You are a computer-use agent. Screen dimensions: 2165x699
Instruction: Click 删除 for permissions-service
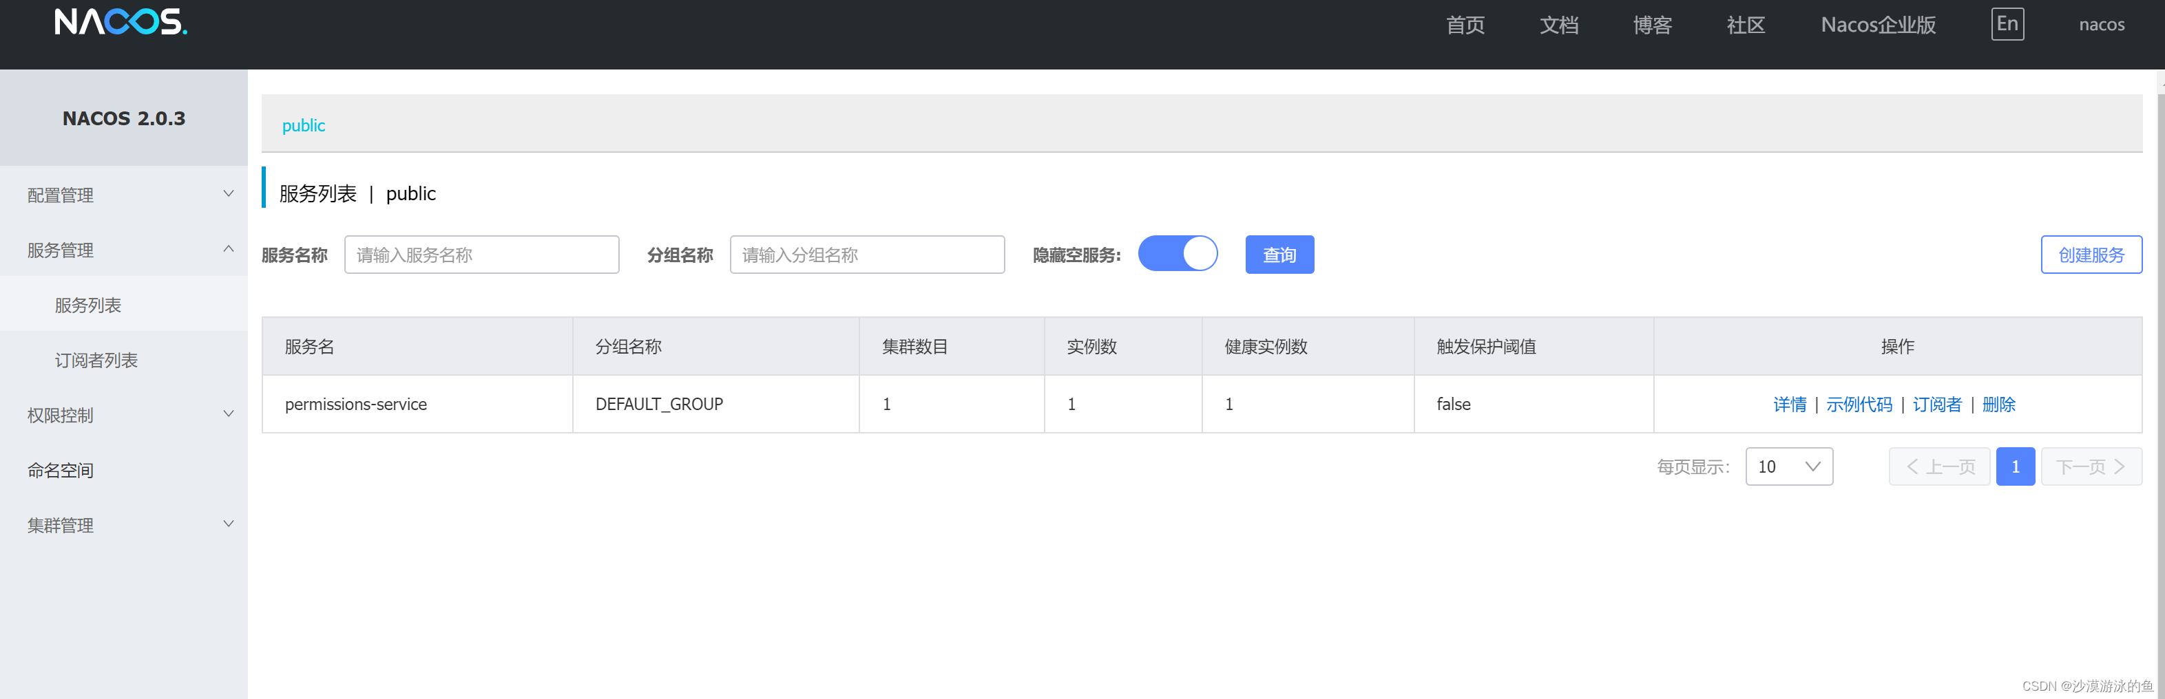click(x=1998, y=404)
